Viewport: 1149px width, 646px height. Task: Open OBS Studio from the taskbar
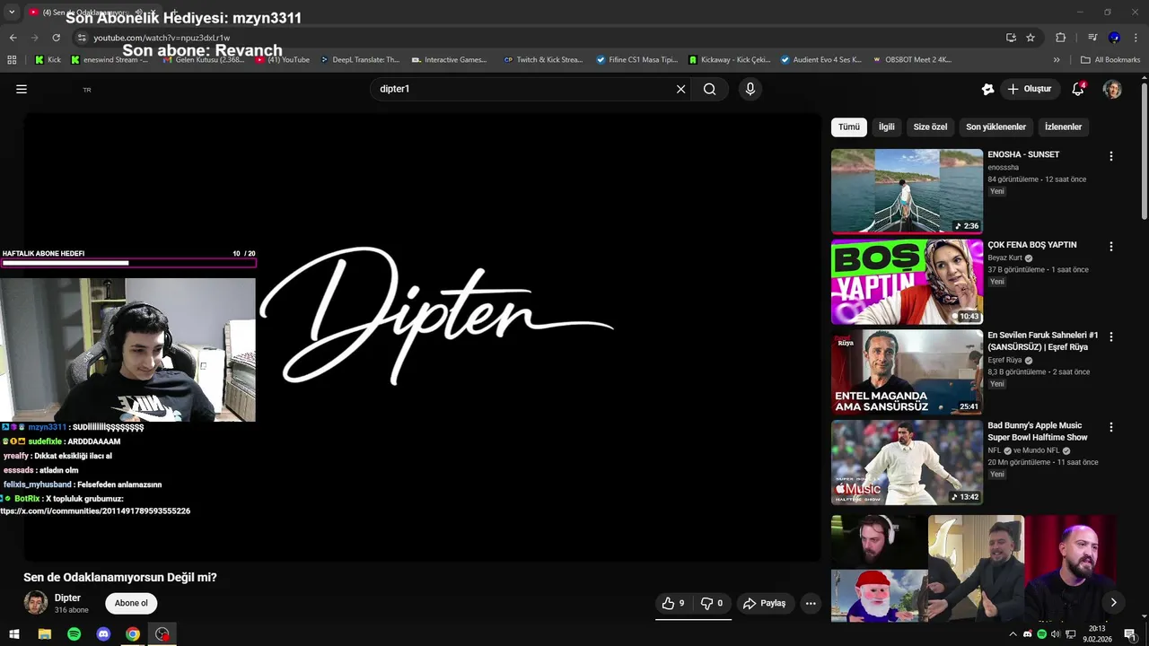pyautogui.click(x=162, y=634)
